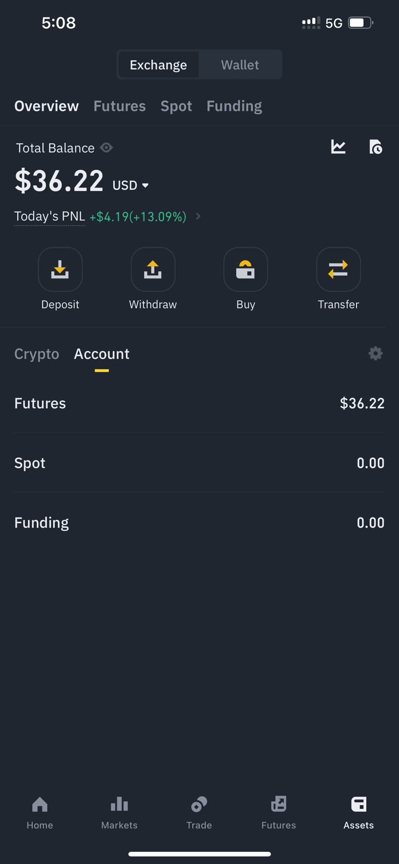Screen dimensions: 399x864
Task: Open the Funding top tab
Action: (x=234, y=106)
